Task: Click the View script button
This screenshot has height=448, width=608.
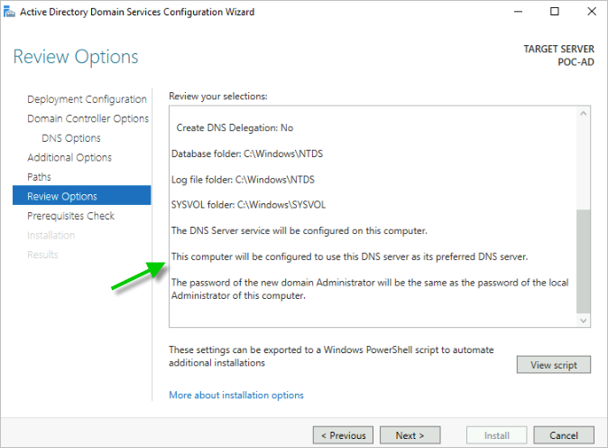Action: point(553,365)
